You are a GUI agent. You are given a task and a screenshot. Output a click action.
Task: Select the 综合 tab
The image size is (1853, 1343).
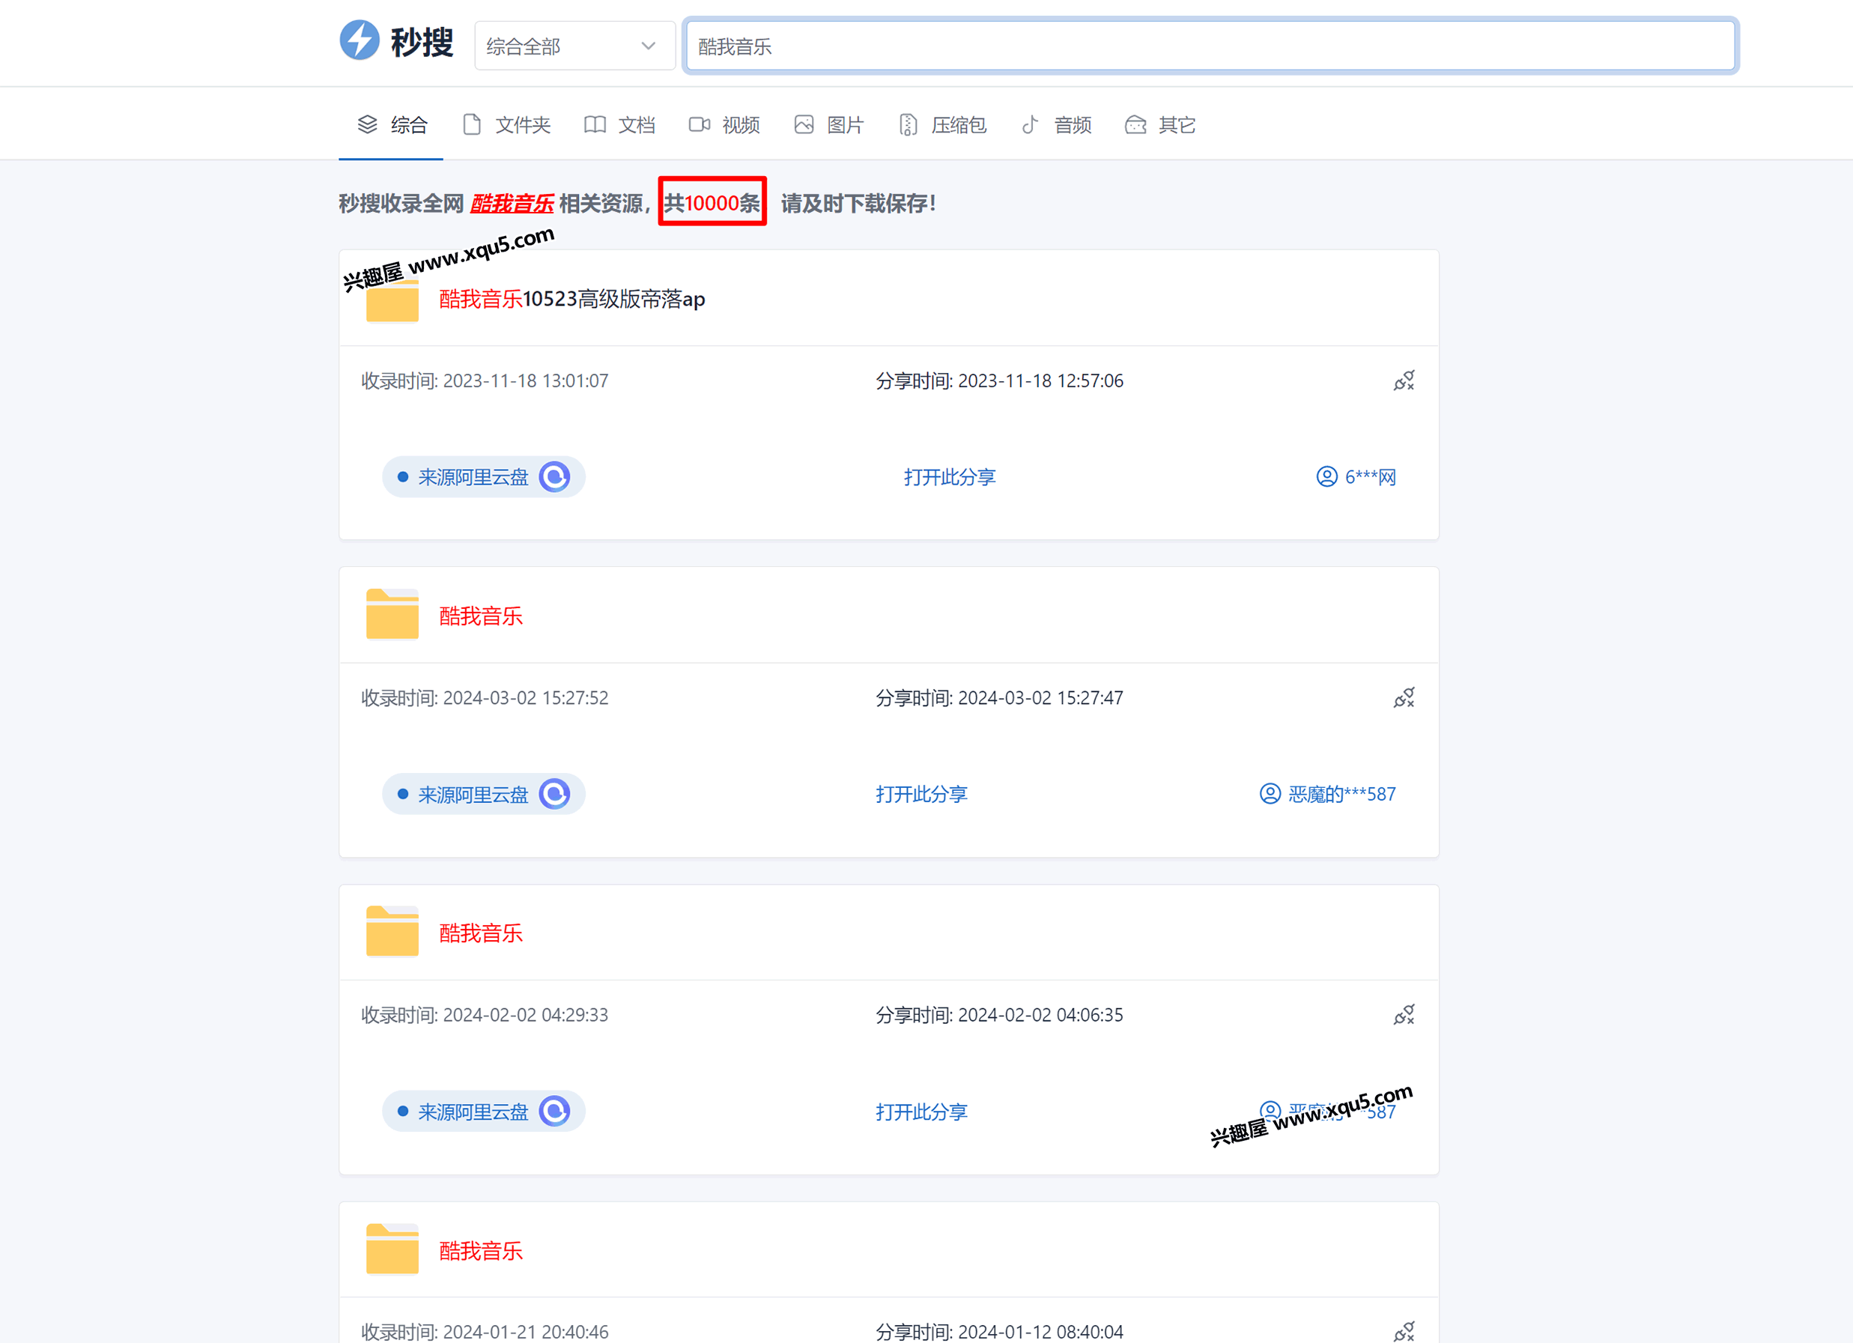392,125
